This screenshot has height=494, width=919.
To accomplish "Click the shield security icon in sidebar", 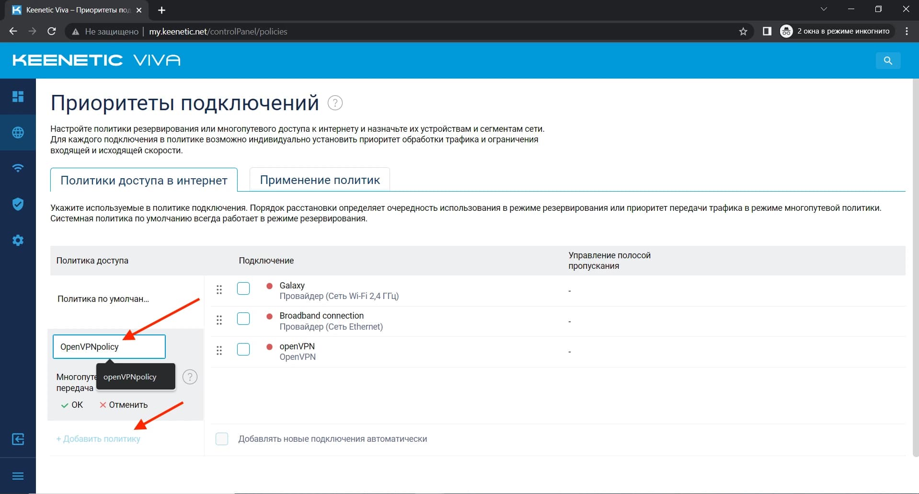I will [x=18, y=204].
